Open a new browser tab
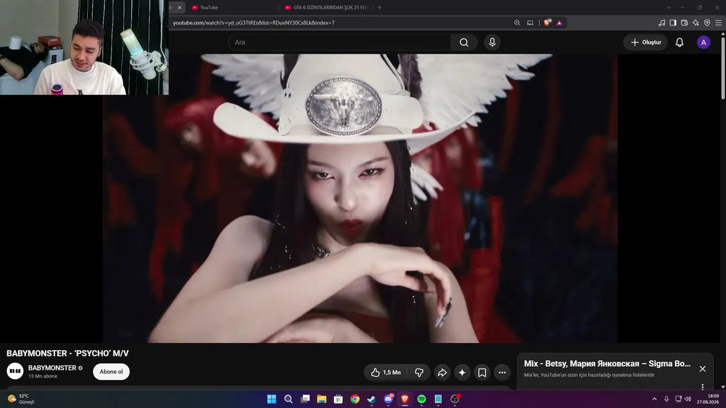Viewport: 726px width, 408px height. 379,7
